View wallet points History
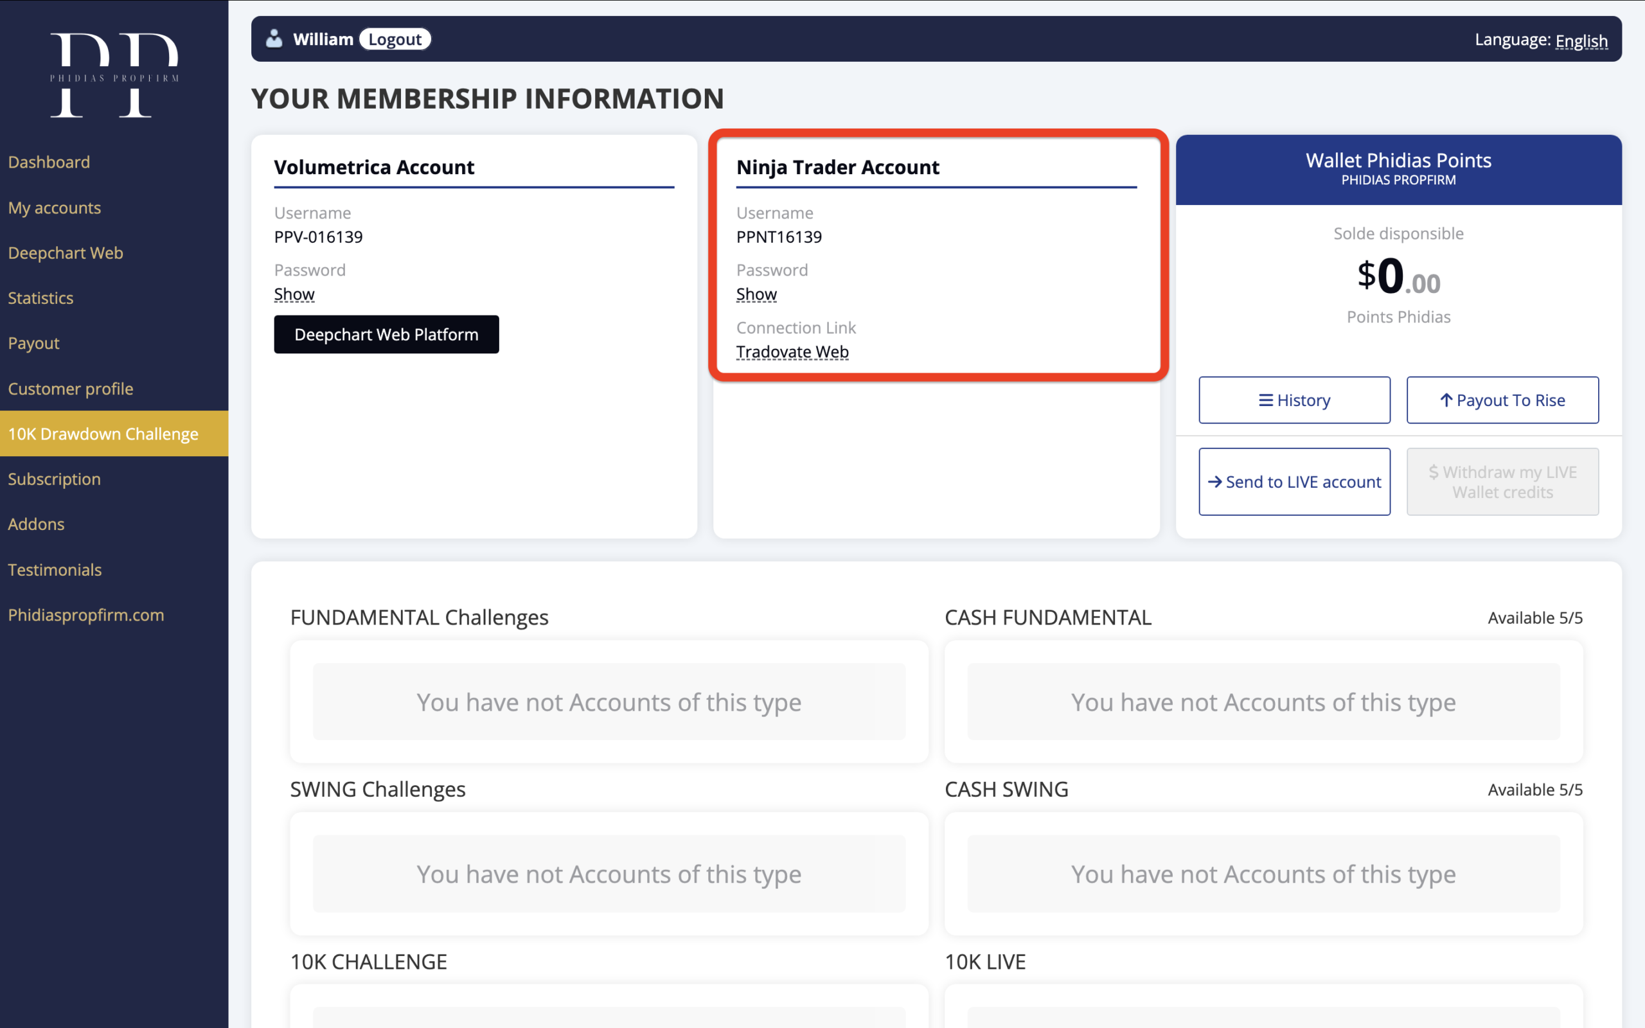The image size is (1645, 1028). tap(1294, 400)
